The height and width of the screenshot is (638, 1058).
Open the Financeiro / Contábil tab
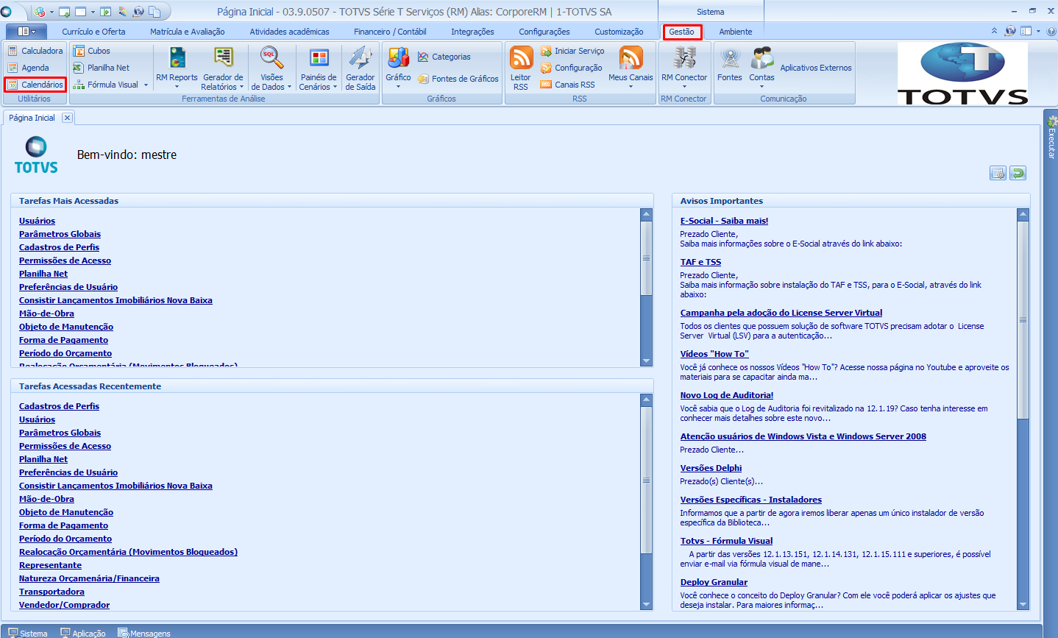point(390,32)
